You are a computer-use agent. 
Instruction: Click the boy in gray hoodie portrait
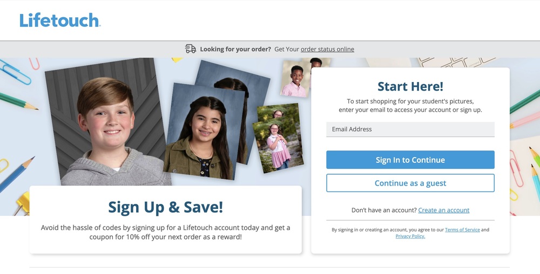(107, 122)
